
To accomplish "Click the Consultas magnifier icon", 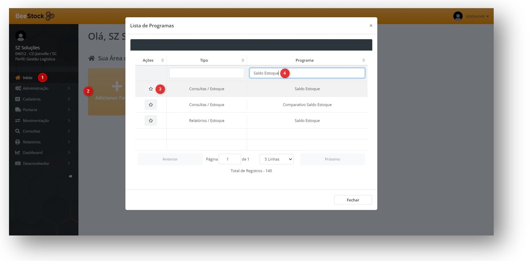I will click(18, 131).
